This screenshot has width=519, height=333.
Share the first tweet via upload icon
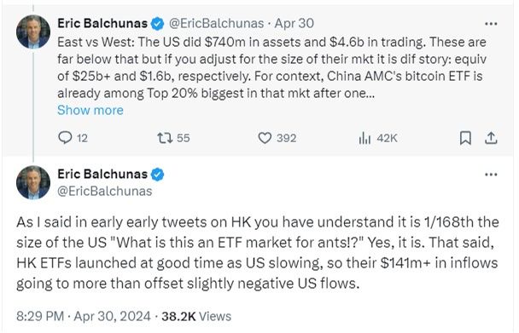(x=491, y=138)
